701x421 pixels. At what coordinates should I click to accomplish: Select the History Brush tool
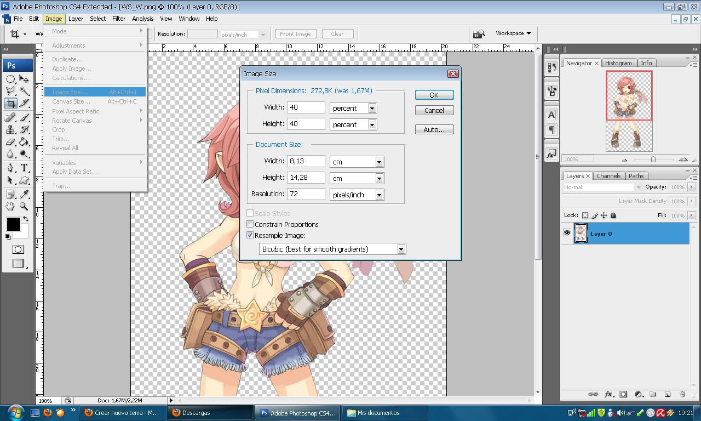click(24, 130)
